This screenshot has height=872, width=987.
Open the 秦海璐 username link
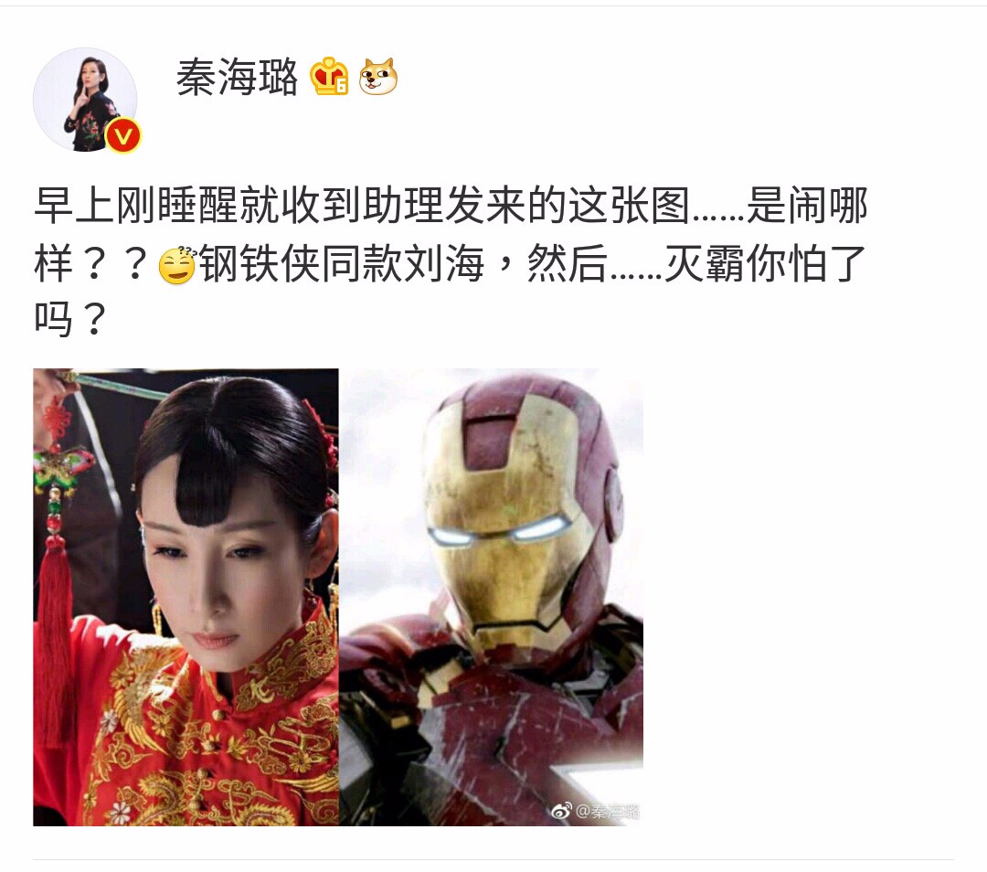tap(237, 78)
